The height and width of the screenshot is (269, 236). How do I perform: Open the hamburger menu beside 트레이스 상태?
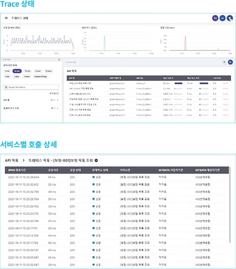tap(6, 18)
